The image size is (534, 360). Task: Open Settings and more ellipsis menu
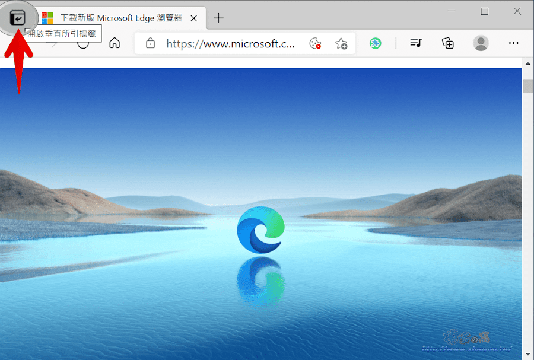click(513, 43)
